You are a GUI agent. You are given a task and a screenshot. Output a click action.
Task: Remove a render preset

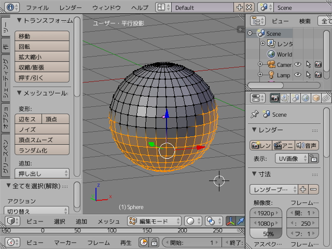pyautogui.click(x=313, y=189)
